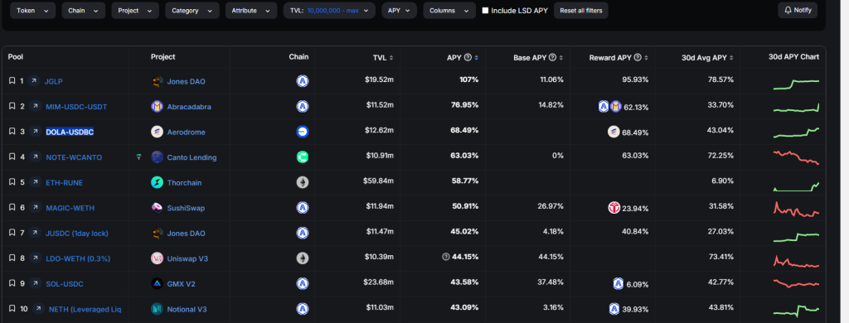Open the Chain filter dropdown
This screenshot has width=849, height=323.
pyautogui.click(x=84, y=10)
